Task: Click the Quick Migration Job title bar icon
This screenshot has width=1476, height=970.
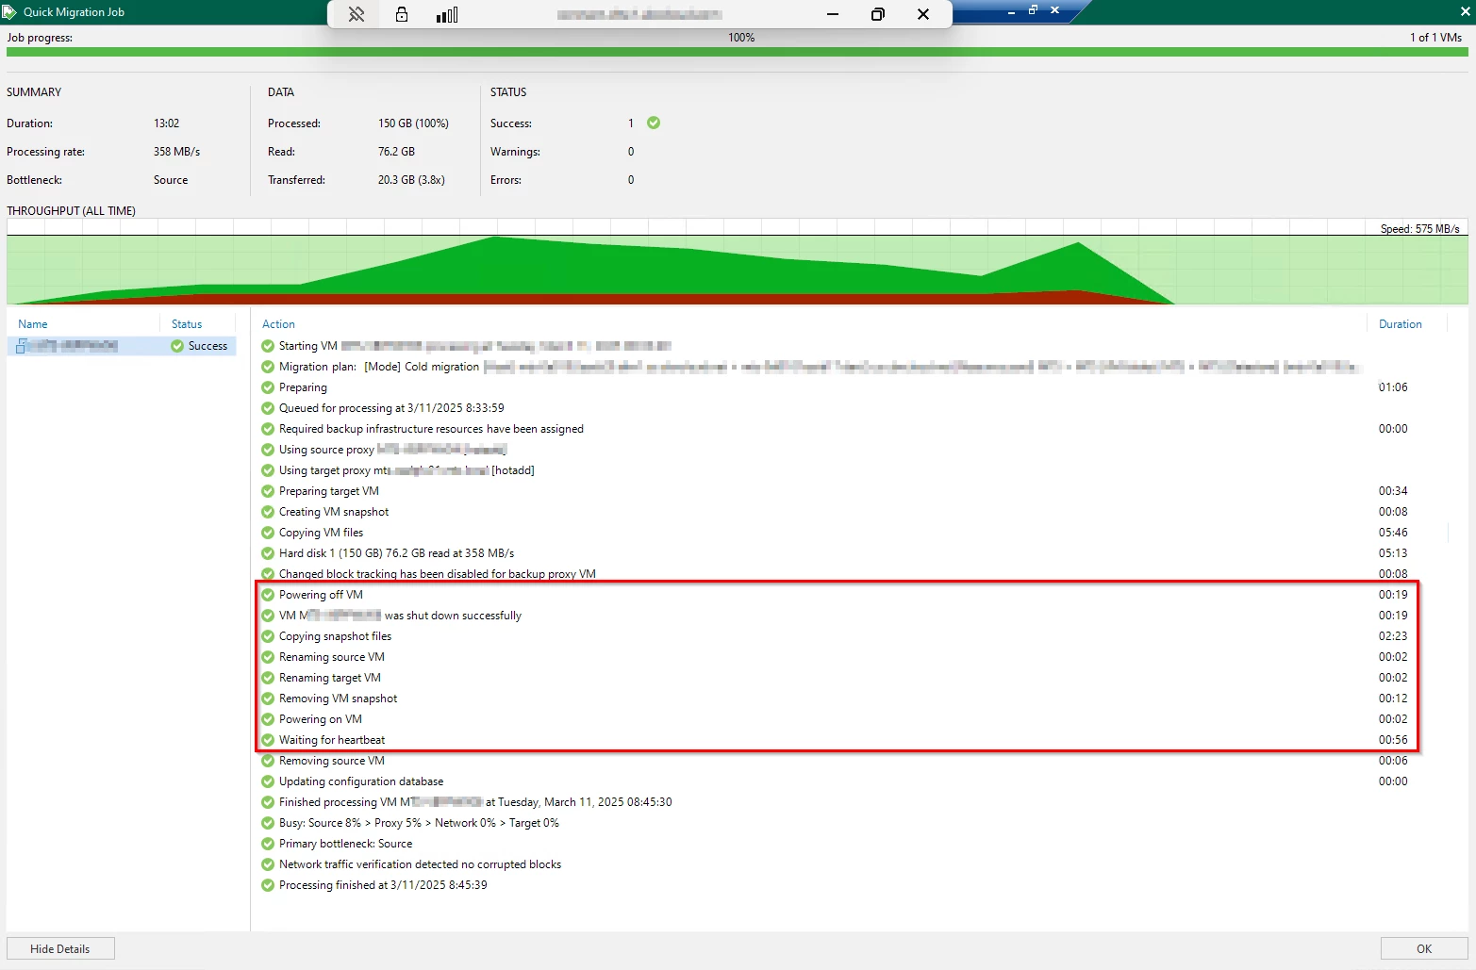Action: coord(10,12)
